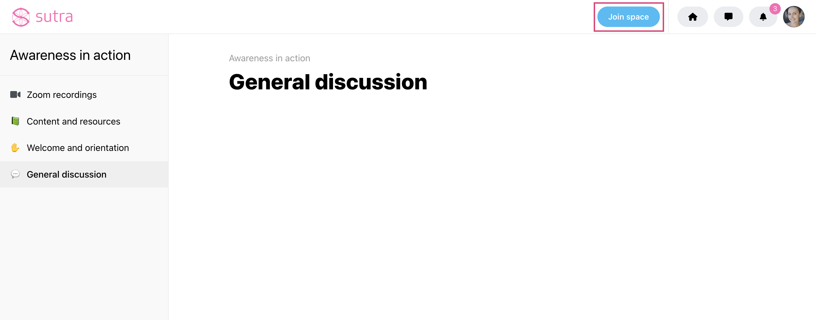Click the waving hand icon

15,148
